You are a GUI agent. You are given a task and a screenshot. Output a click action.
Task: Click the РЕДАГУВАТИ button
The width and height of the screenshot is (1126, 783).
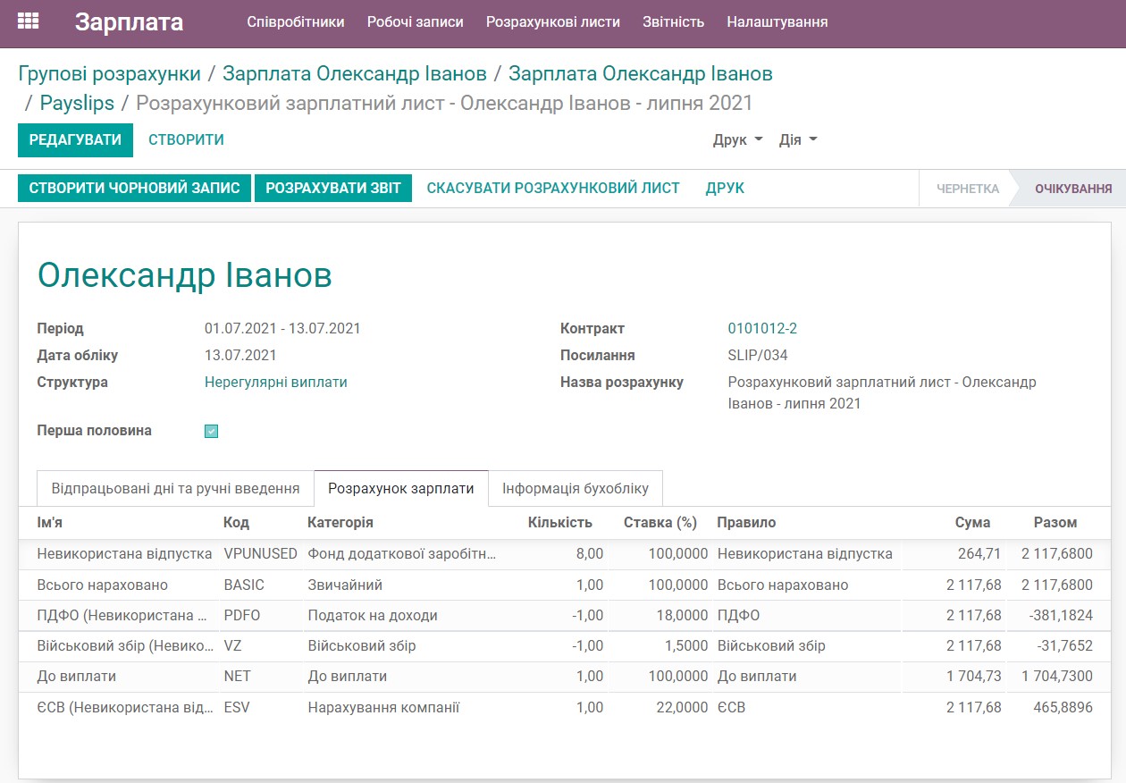point(75,139)
